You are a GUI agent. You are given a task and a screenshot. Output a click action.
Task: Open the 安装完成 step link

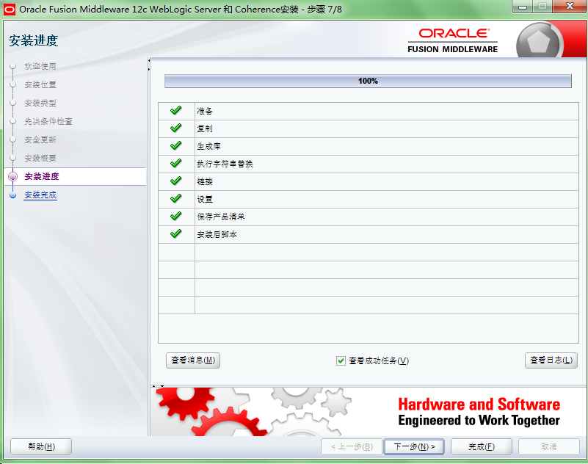click(x=40, y=195)
